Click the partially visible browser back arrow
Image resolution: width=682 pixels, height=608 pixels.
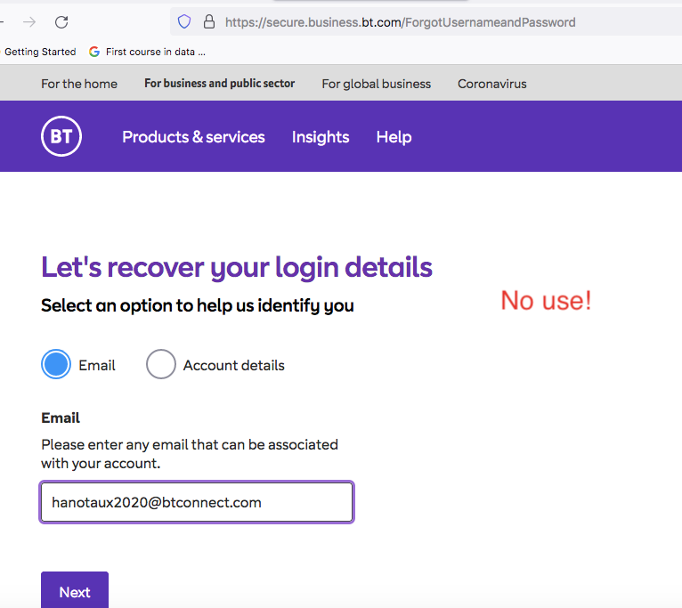click(x=4, y=22)
